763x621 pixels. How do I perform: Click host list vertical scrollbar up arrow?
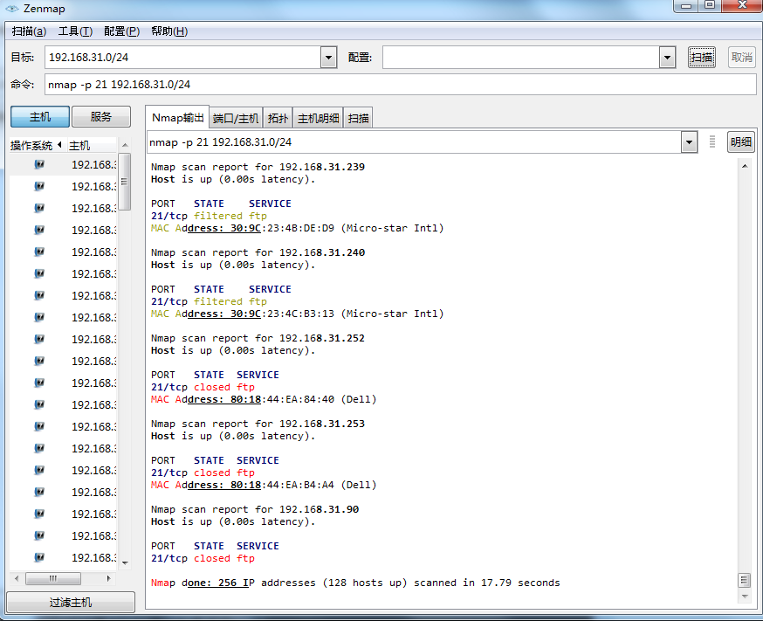125,145
